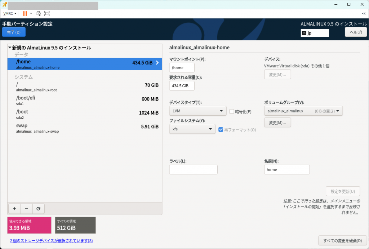
Task: Click the 5.91 GiB size value
Action: [x=150, y=126]
